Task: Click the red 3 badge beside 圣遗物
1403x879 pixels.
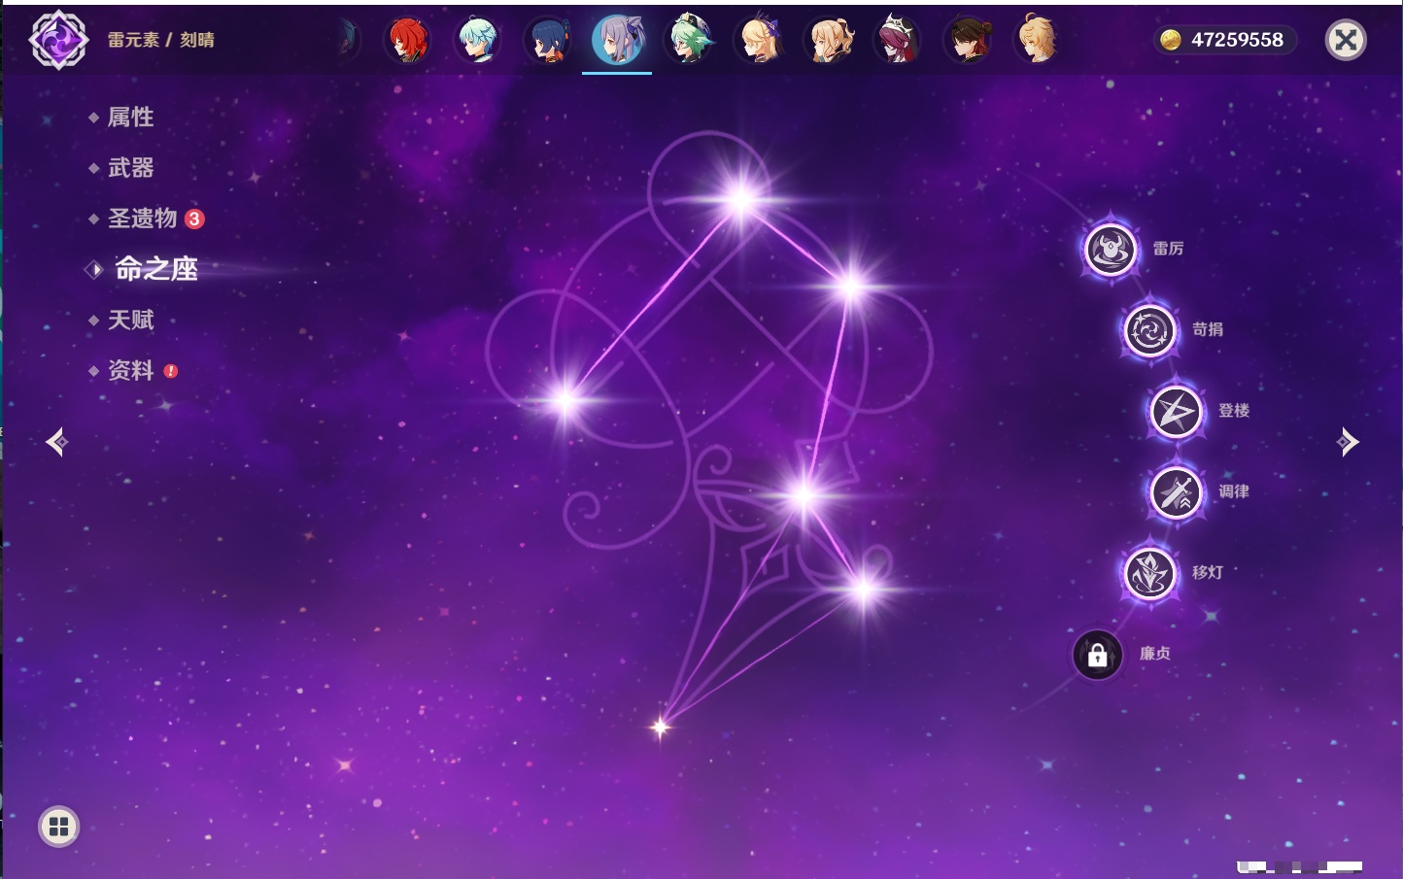Action: [x=194, y=219]
